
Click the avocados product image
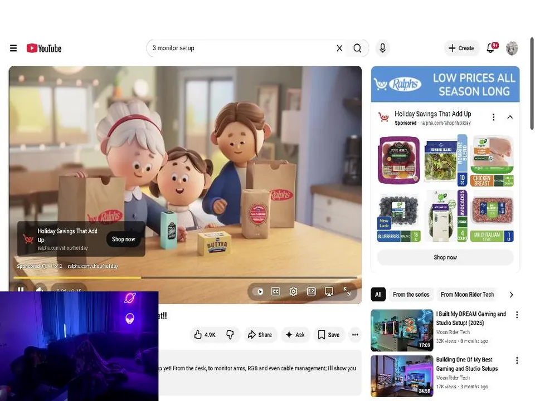pyautogui.click(x=445, y=216)
